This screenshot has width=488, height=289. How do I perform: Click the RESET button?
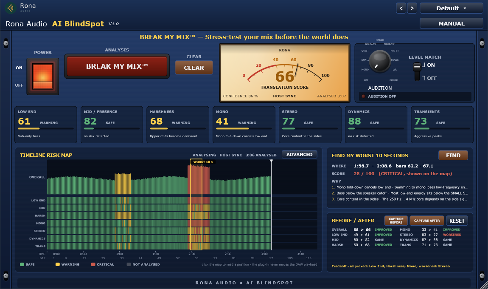[x=457, y=221]
